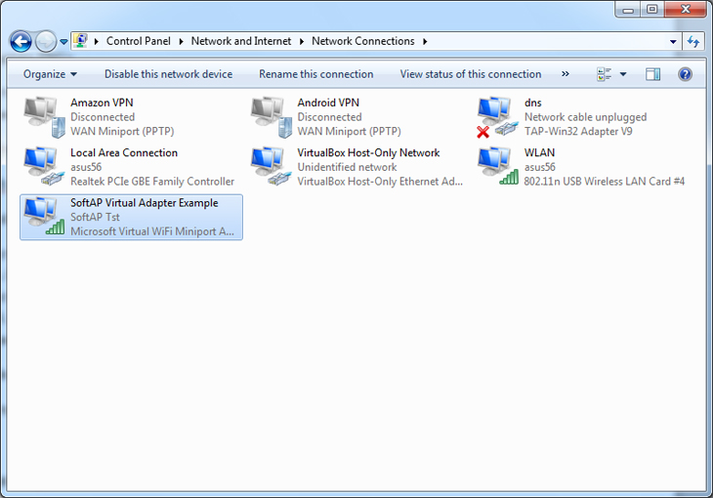Screen dimensions: 713x498
Task: Click SoftAP Virtual Adapter Example name text
Action: point(145,203)
